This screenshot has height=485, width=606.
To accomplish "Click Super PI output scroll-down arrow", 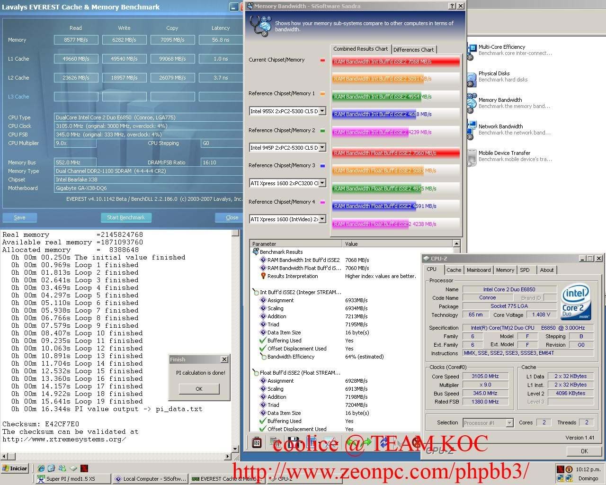I will tap(236, 449).
